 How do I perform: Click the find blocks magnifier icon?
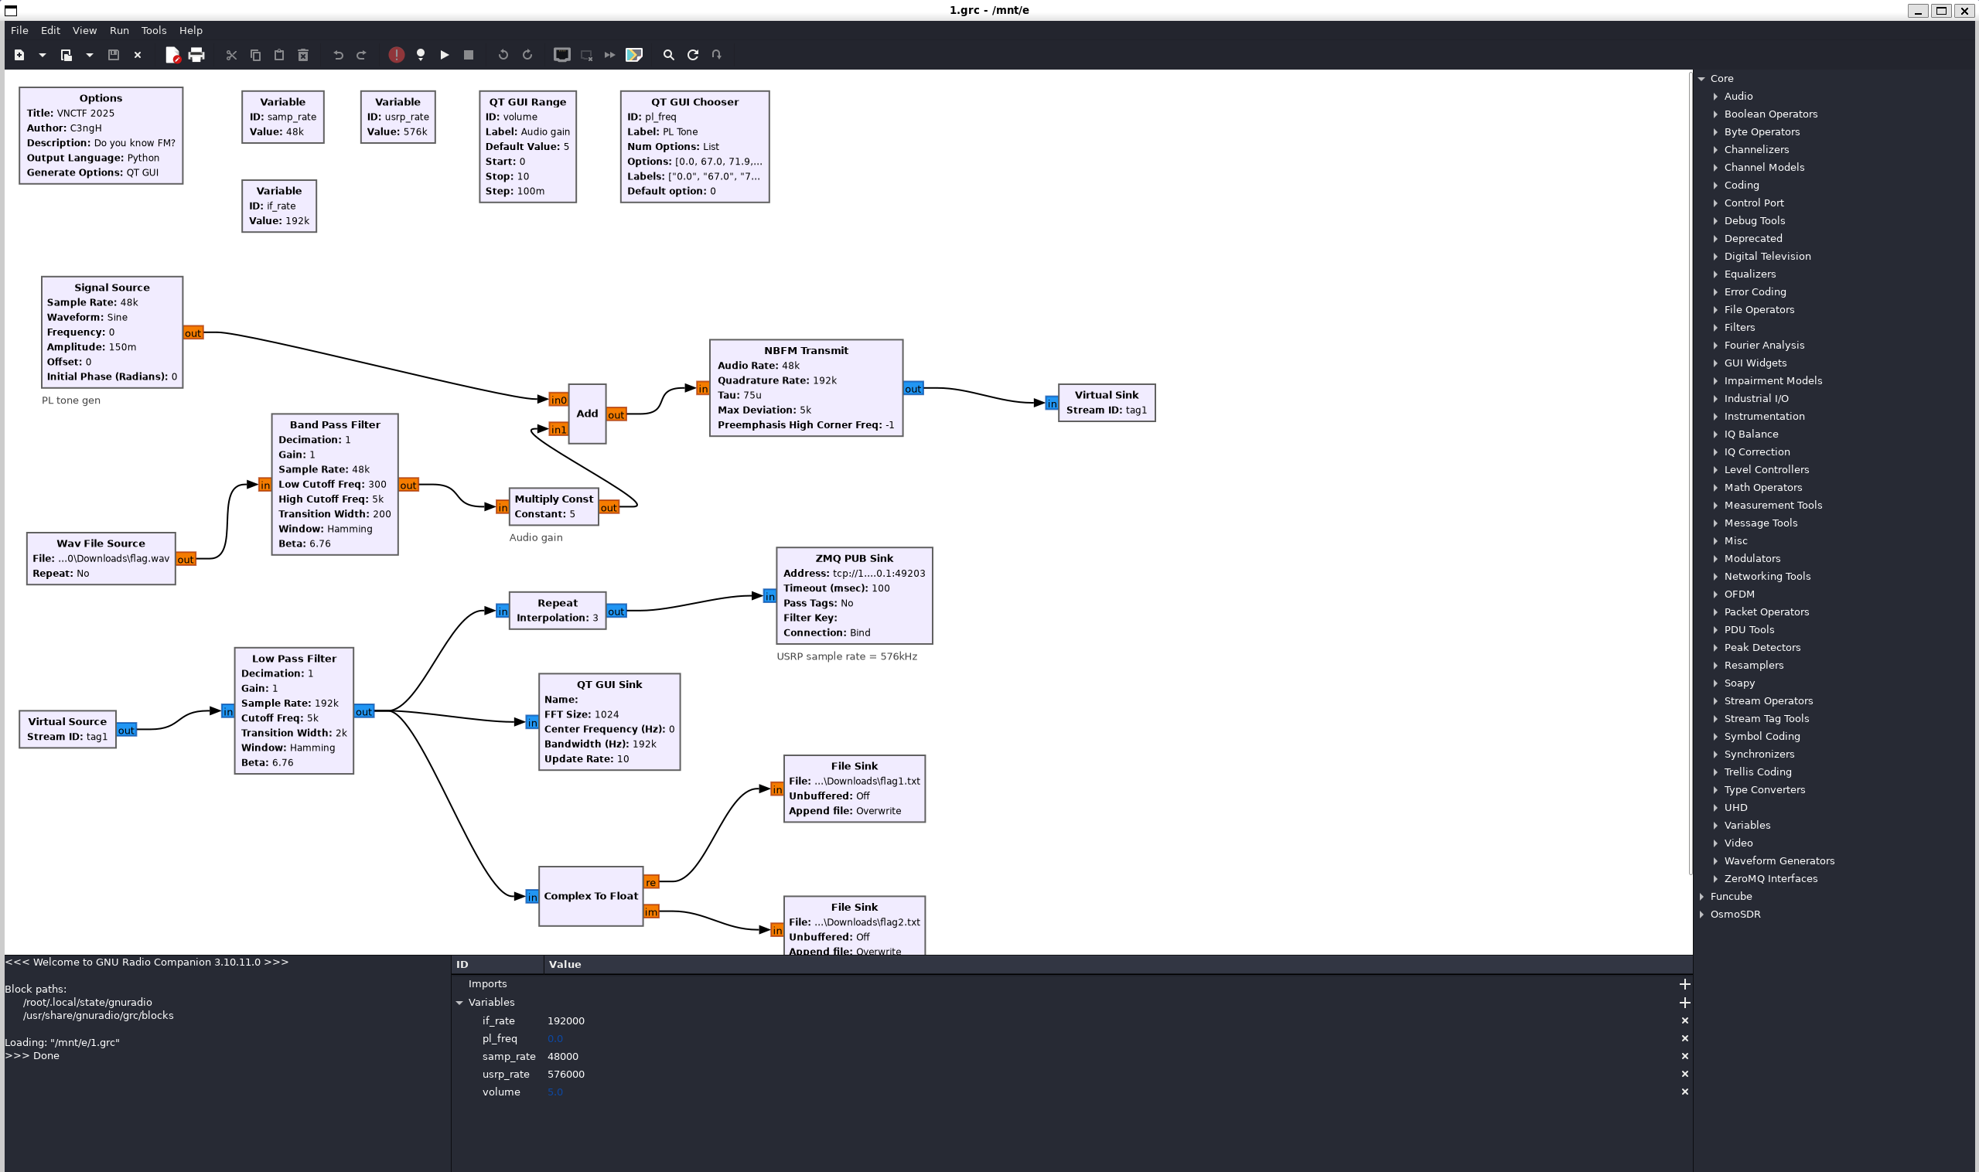point(668,54)
